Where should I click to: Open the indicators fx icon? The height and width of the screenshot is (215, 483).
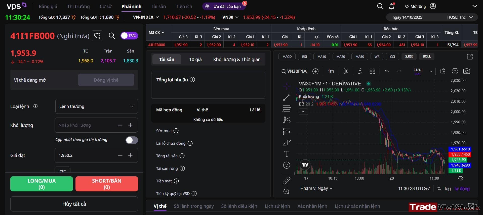tap(360, 71)
